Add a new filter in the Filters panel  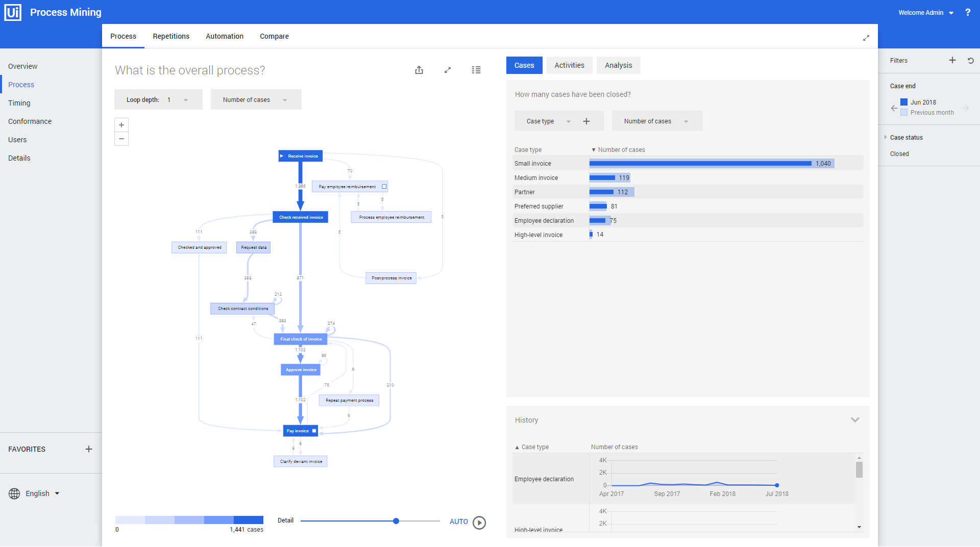(952, 60)
